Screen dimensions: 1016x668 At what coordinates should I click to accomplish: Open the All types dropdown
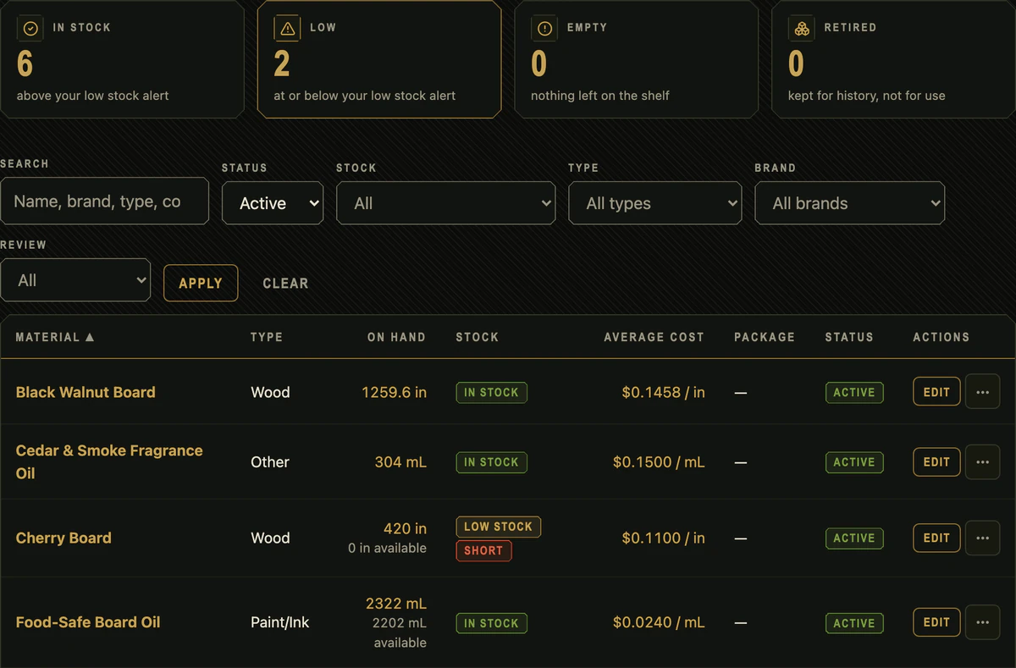coord(654,203)
